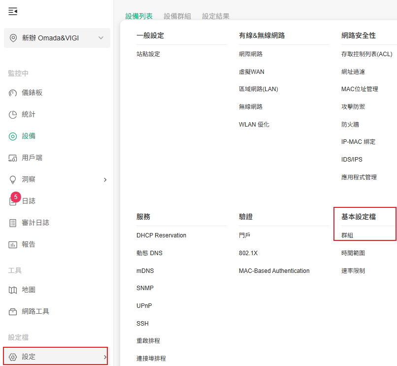Open 無線網路 settings
Image resolution: width=397 pixels, height=366 pixels.
pyautogui.click(x=251, y=106)
